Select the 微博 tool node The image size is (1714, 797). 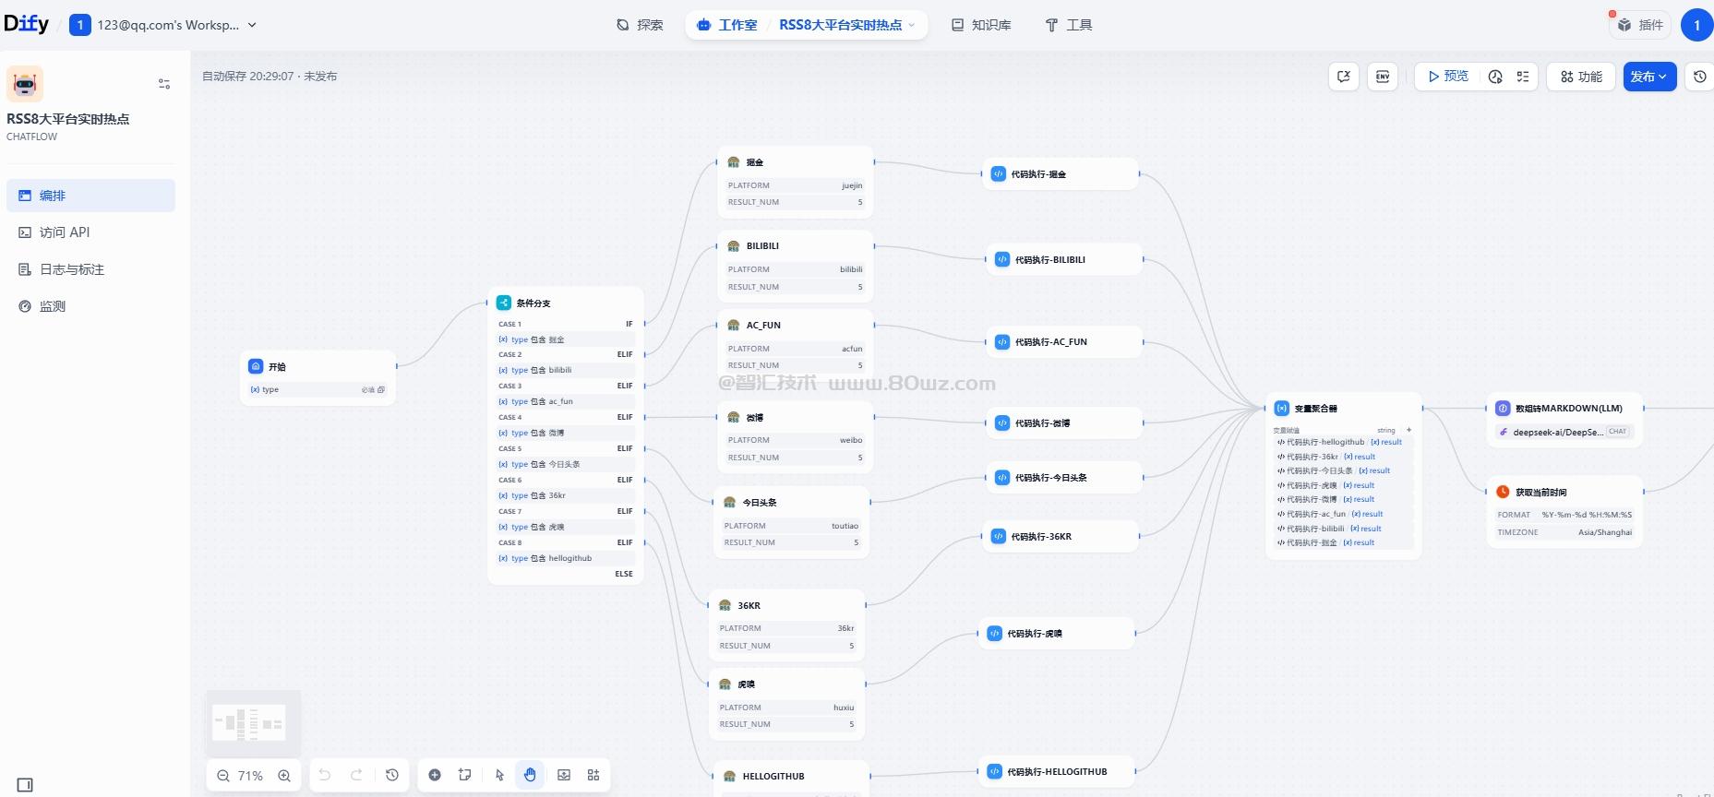[796, 436]
